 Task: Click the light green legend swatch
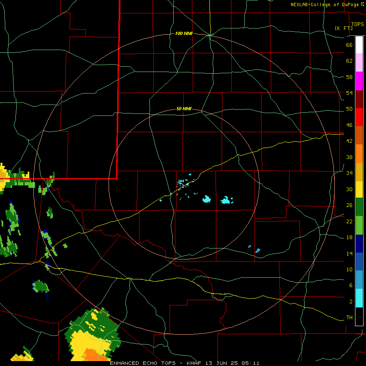pyautogui.click(x=359, y=225)
